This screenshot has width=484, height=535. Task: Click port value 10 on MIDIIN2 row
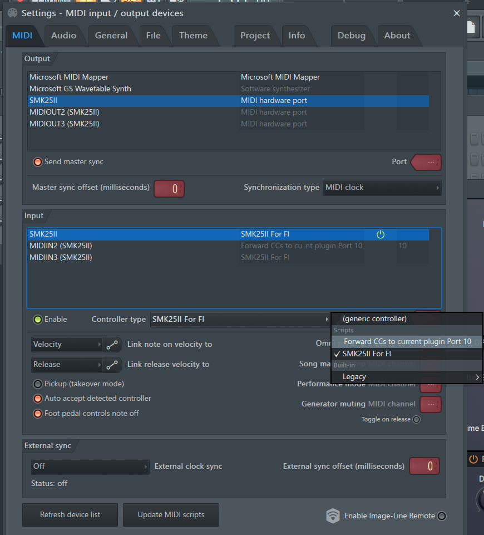point(403,246)
